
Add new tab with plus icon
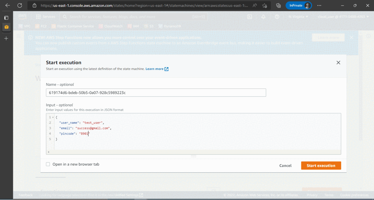click(x=6, y=38)
